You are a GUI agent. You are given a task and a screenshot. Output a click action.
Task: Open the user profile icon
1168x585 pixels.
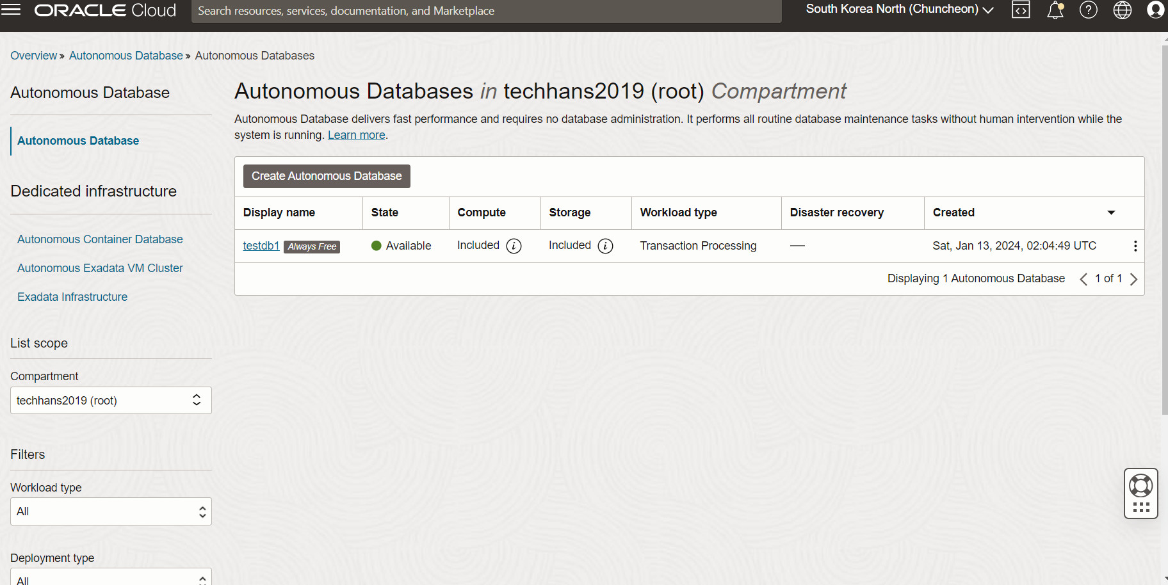(1156, 10)
